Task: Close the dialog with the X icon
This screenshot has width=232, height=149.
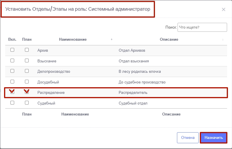Action: click(x=223, y=10)
